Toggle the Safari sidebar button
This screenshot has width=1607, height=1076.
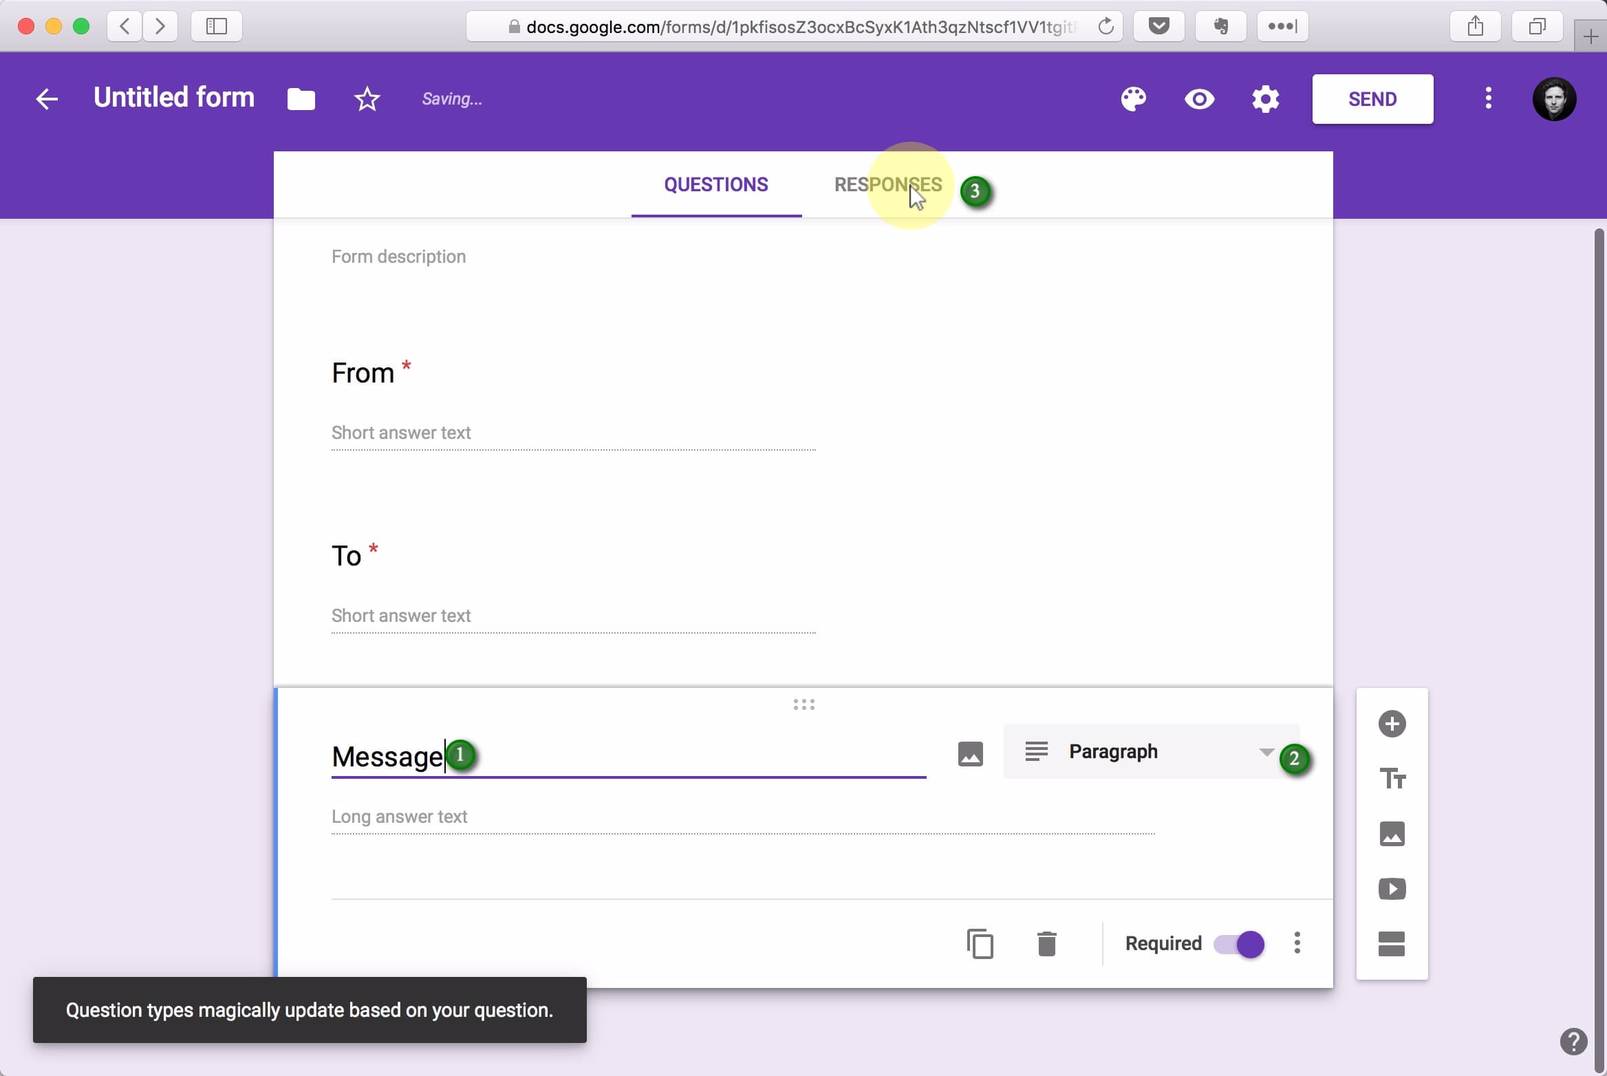click(217, 27)
